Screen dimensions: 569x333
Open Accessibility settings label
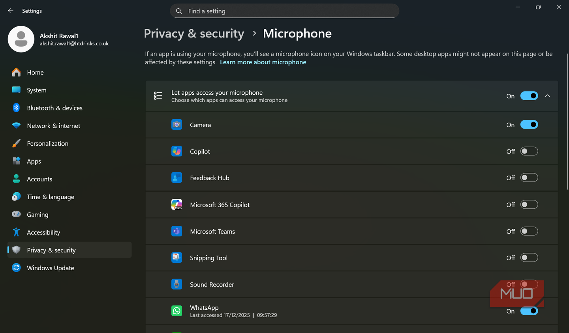click(43, 232)
